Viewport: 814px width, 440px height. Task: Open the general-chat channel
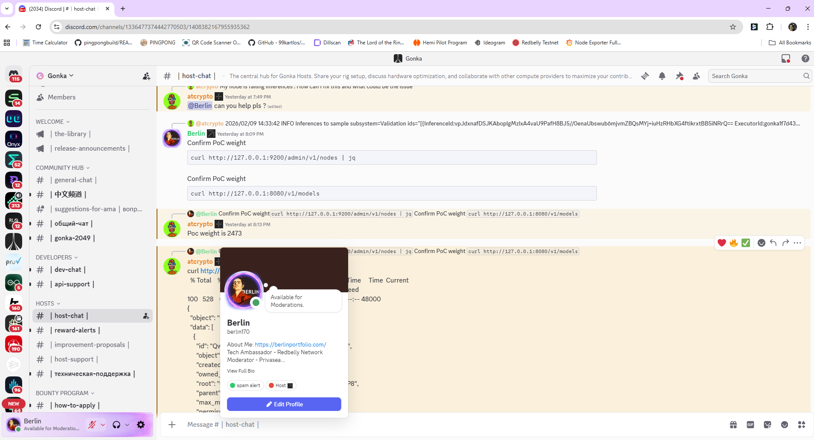pyautogui.click(x=73, y=180)
